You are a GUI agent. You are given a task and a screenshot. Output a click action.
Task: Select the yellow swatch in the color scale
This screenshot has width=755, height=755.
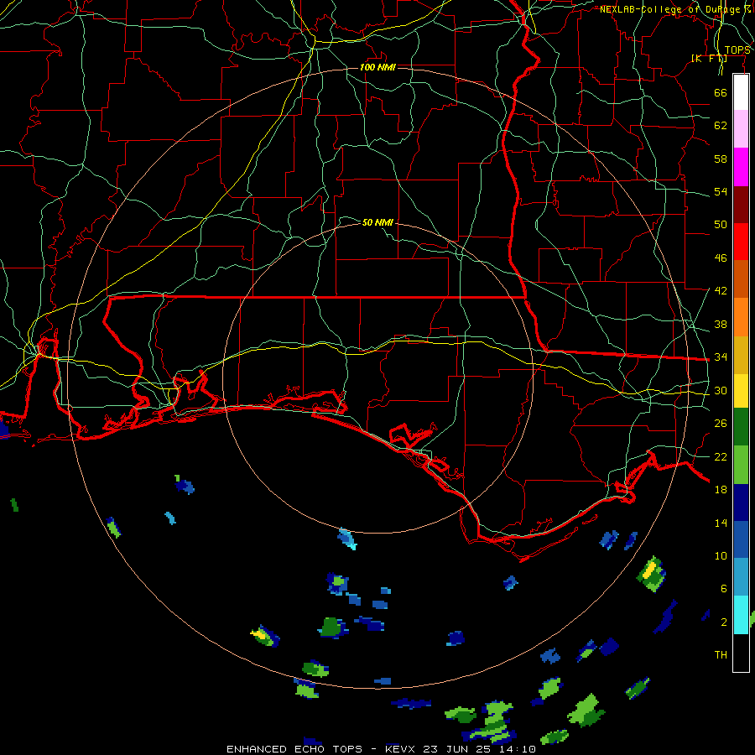point(741,390)
